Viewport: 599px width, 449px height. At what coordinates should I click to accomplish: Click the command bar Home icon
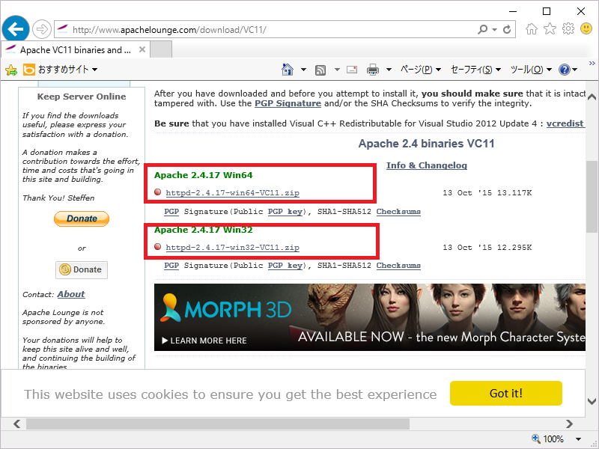pyautogui.click(x=288, y=70)
